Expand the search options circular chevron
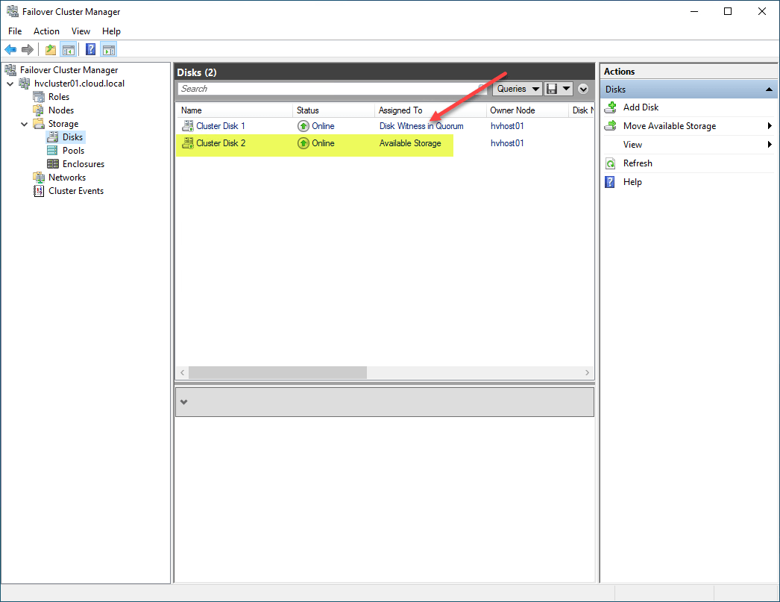The height and width of the screenshot is (602, 780). tap(583, 89)
